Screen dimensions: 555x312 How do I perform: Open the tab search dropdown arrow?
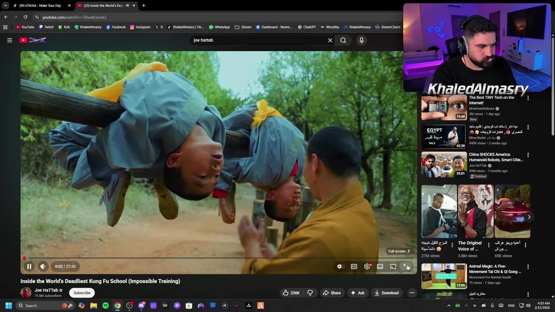coord(5,6)
